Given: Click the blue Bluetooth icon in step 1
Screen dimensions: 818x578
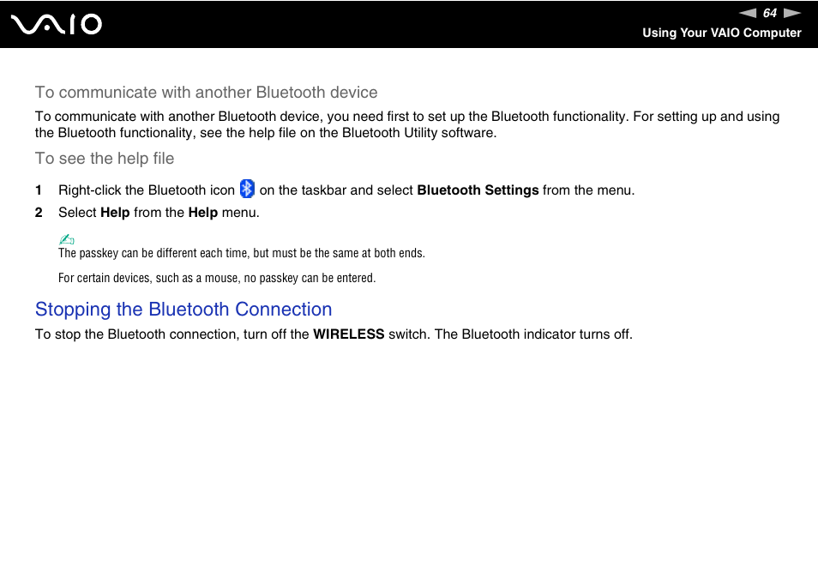Looking at the screenshot, I should 247,189.
